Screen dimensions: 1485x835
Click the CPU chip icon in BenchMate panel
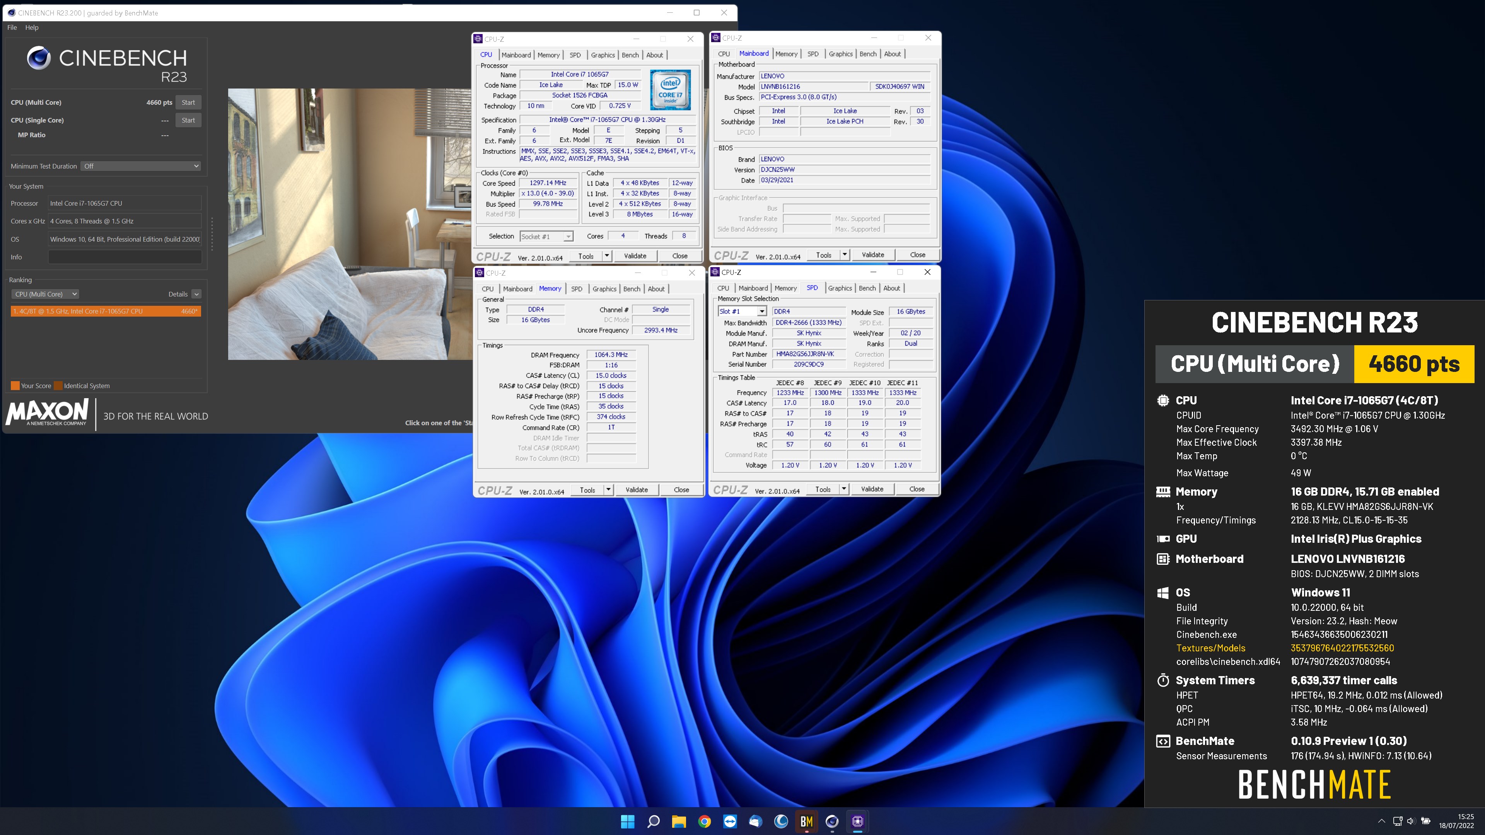tap(1163, 400)
